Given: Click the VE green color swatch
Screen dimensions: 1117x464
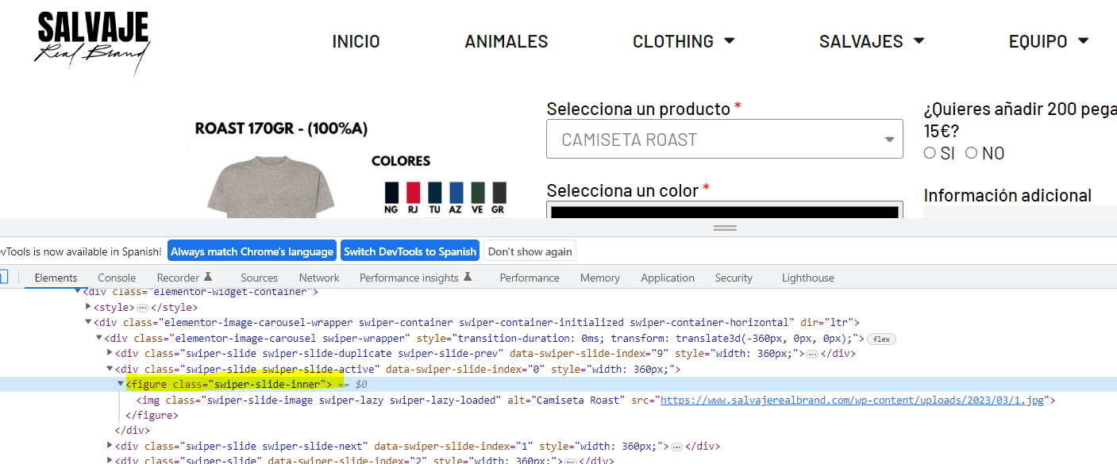Looking at the screenshot, I should pos(477,193).
